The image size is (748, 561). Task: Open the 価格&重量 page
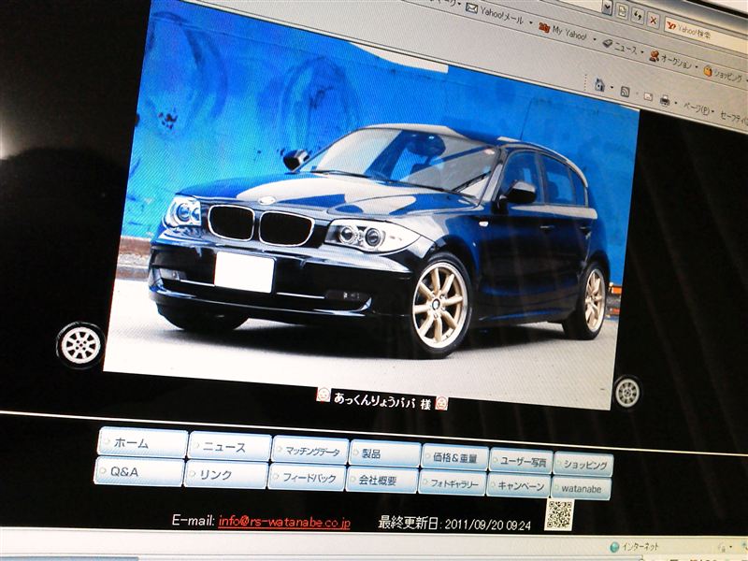(x=454, y=457)
